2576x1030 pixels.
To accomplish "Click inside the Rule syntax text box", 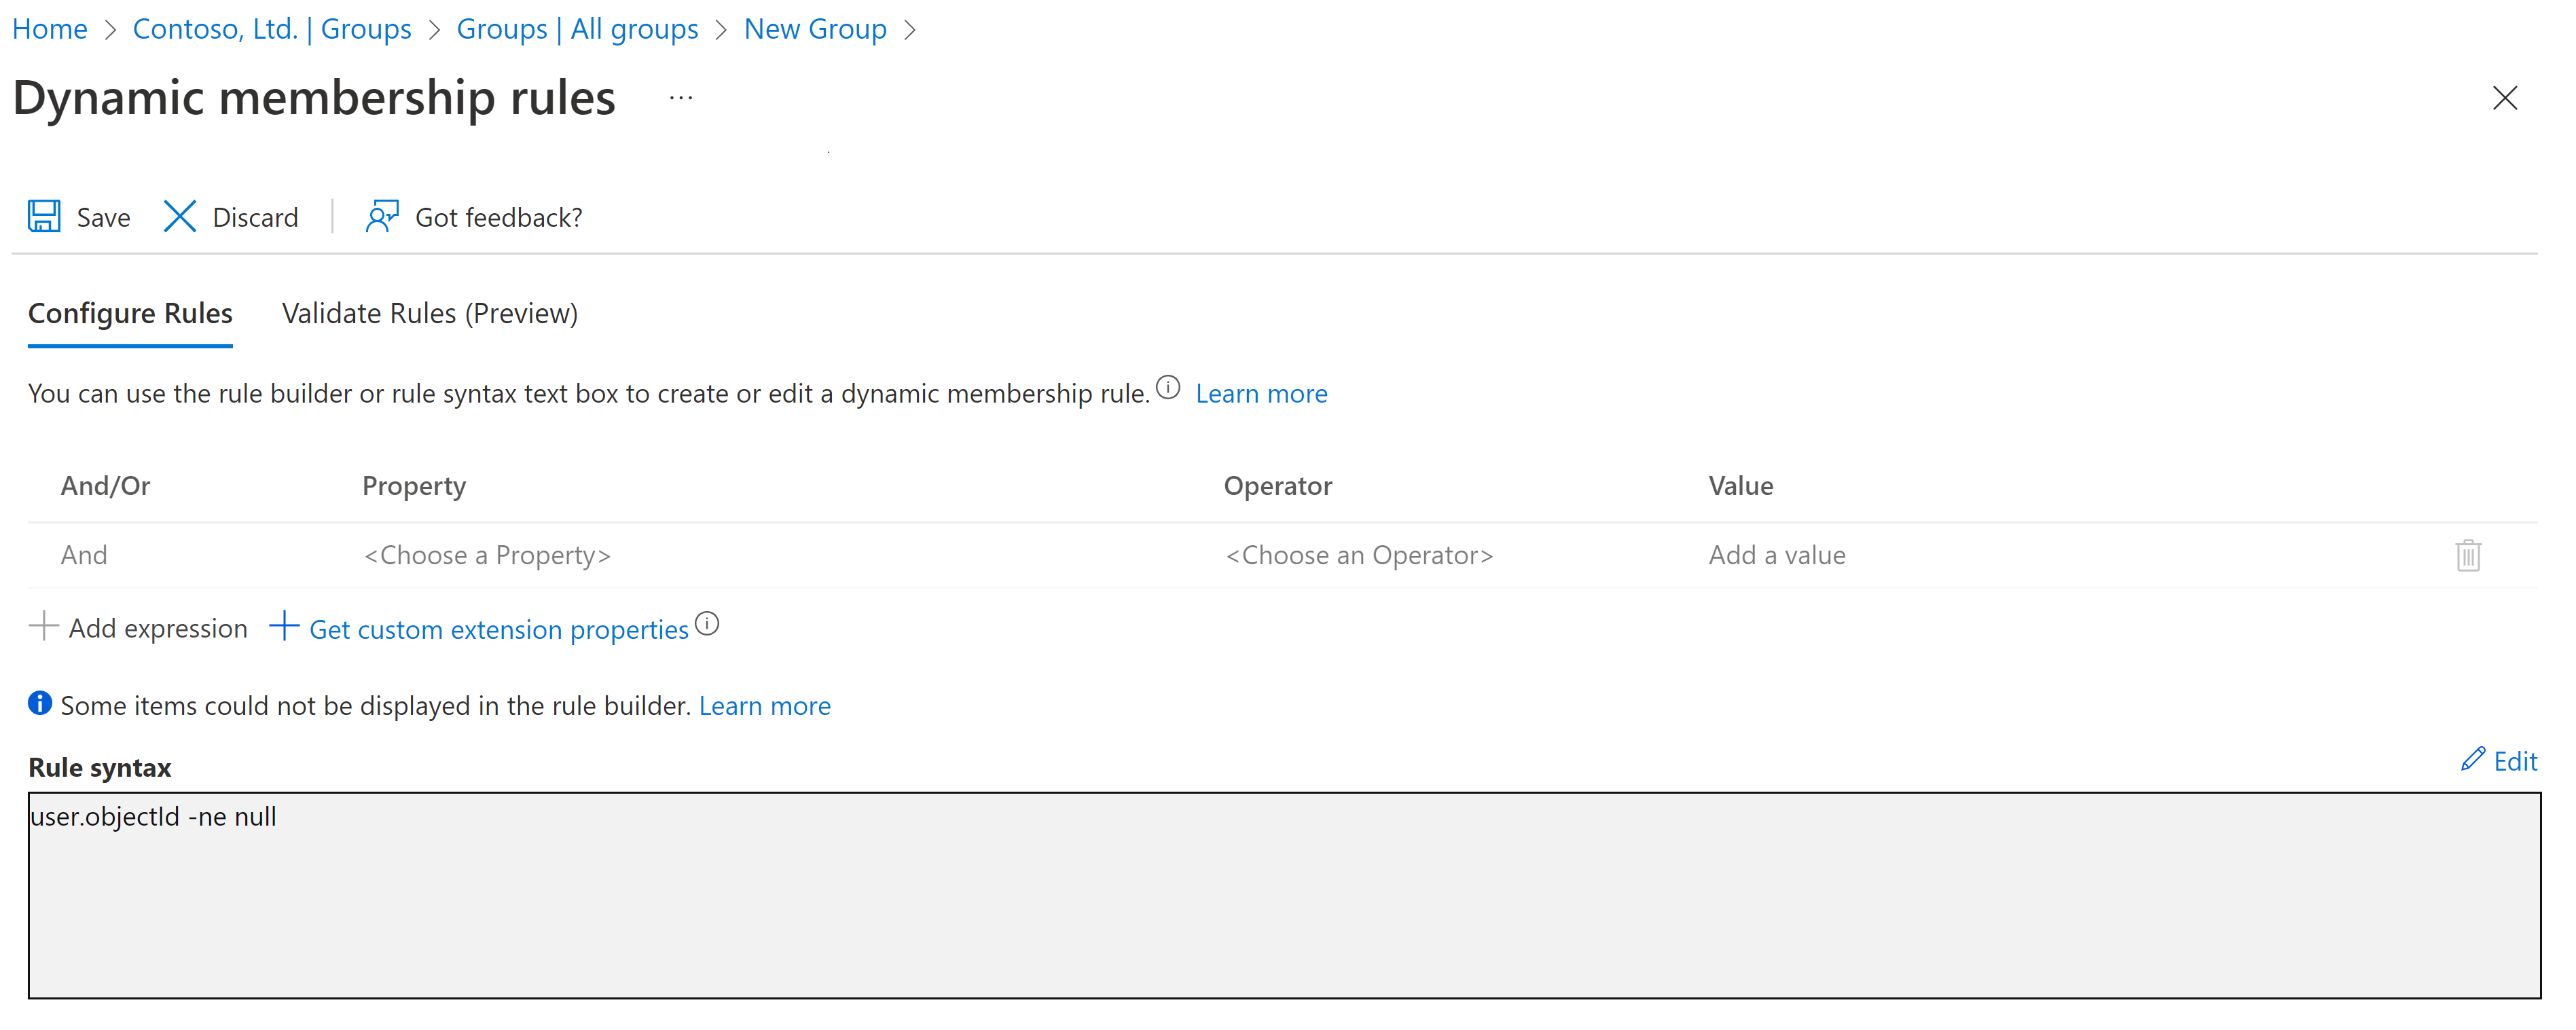I will (x=1284, y=895).
